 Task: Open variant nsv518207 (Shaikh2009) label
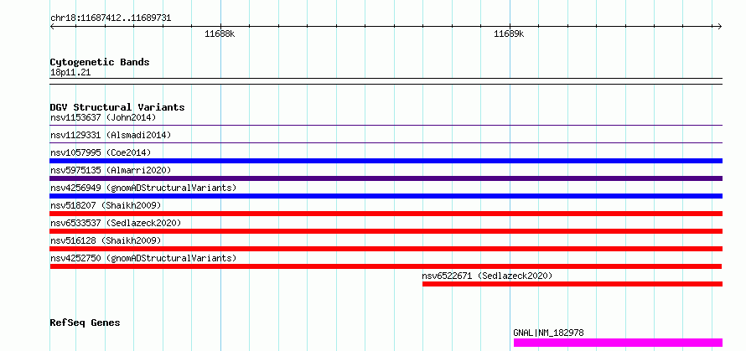(106, 205)
